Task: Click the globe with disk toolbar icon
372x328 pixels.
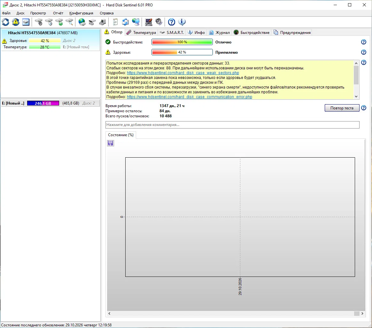Action: tap(82, 22)
